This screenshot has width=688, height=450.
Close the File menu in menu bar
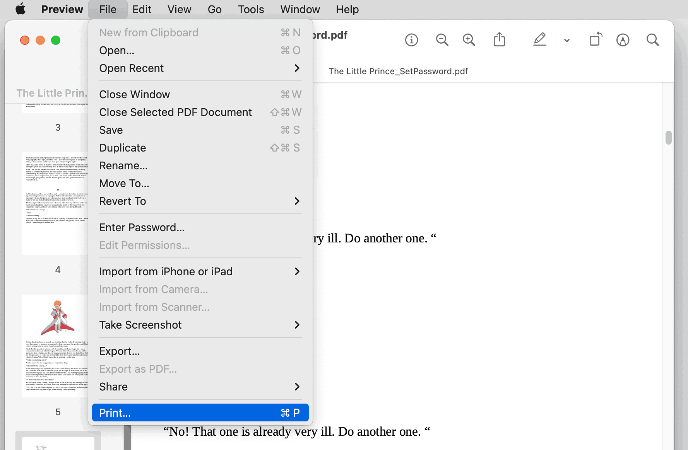108,9
